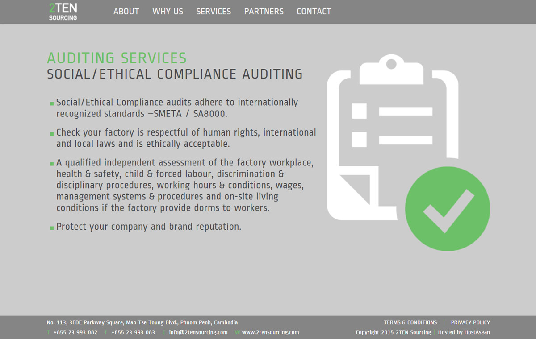Go to the WHY US section

167,12
